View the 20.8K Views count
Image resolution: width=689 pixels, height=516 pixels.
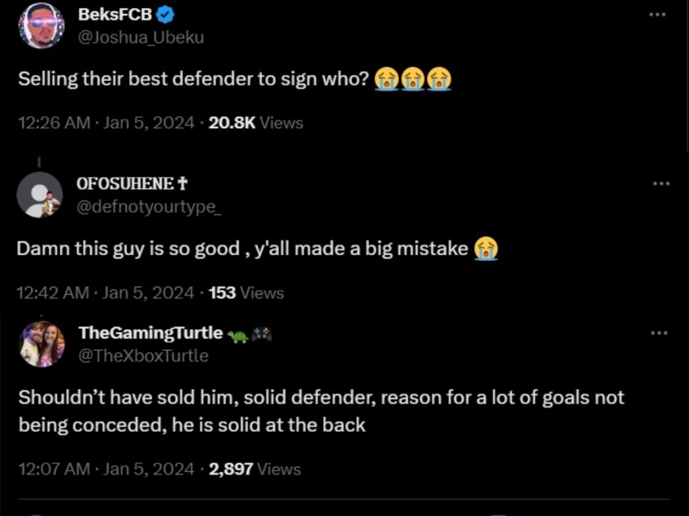[256, 123]
